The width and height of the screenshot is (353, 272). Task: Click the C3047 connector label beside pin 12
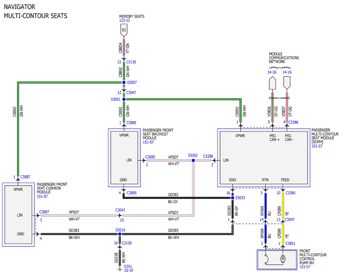pos(131,92)
